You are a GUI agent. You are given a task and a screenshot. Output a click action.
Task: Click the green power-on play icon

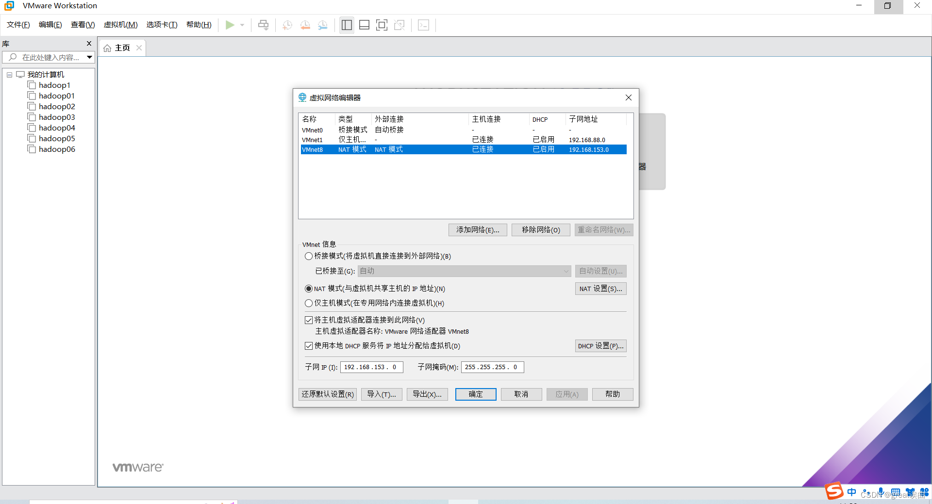[x=230, y=25]
